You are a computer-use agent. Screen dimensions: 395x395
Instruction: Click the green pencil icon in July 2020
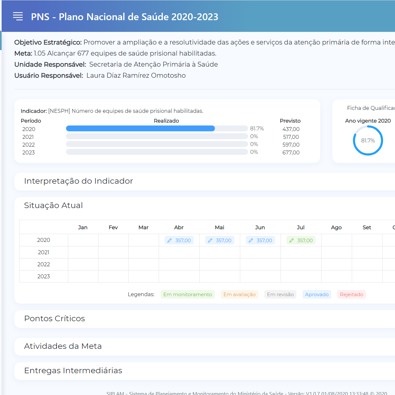[292, 241]
